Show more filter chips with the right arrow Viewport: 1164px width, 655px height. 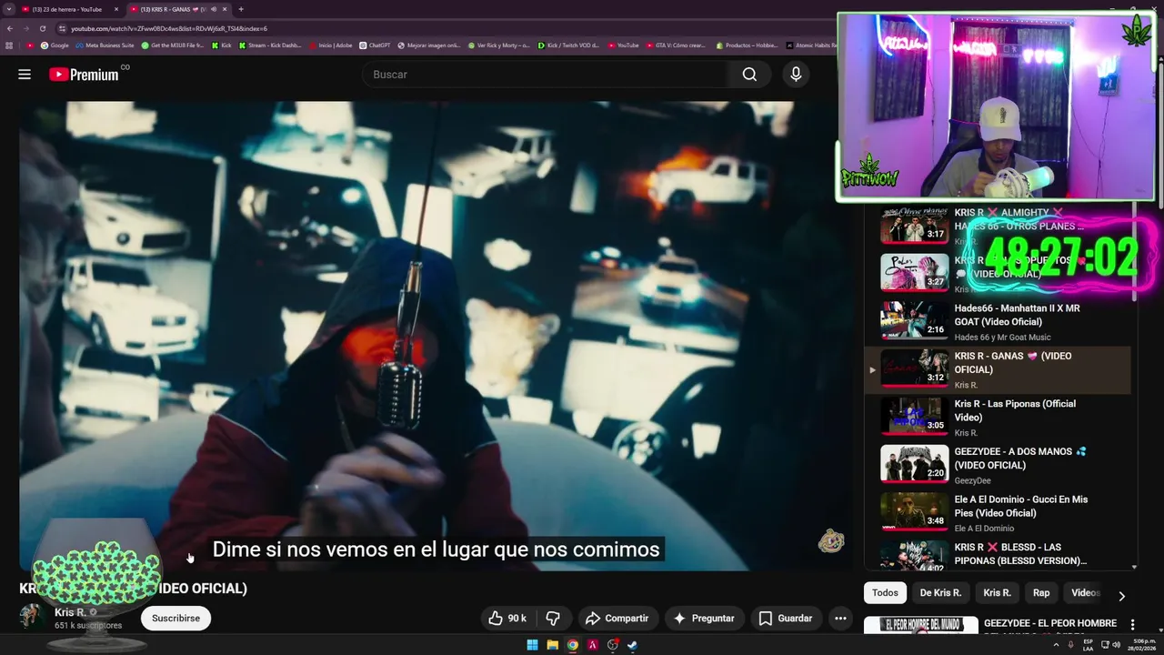[1121, 595]
